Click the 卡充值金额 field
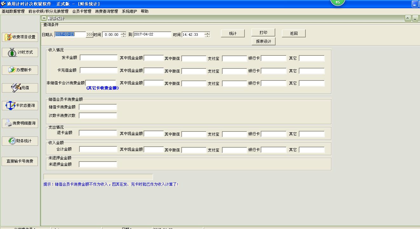The height and width of the screenshot is (229, 420). click(x=99, y=70)
